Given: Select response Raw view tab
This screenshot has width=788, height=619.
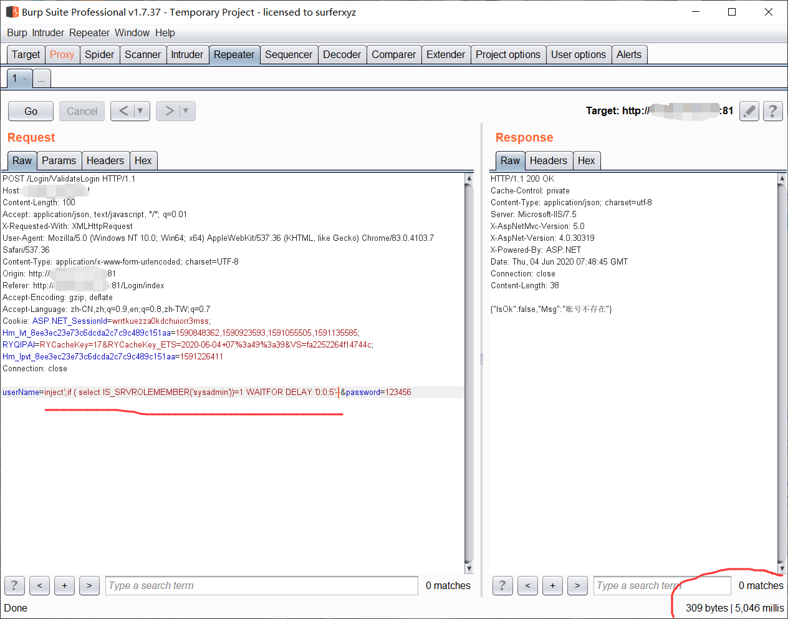Looking at the screenshot, I should [x=510, y=160].
